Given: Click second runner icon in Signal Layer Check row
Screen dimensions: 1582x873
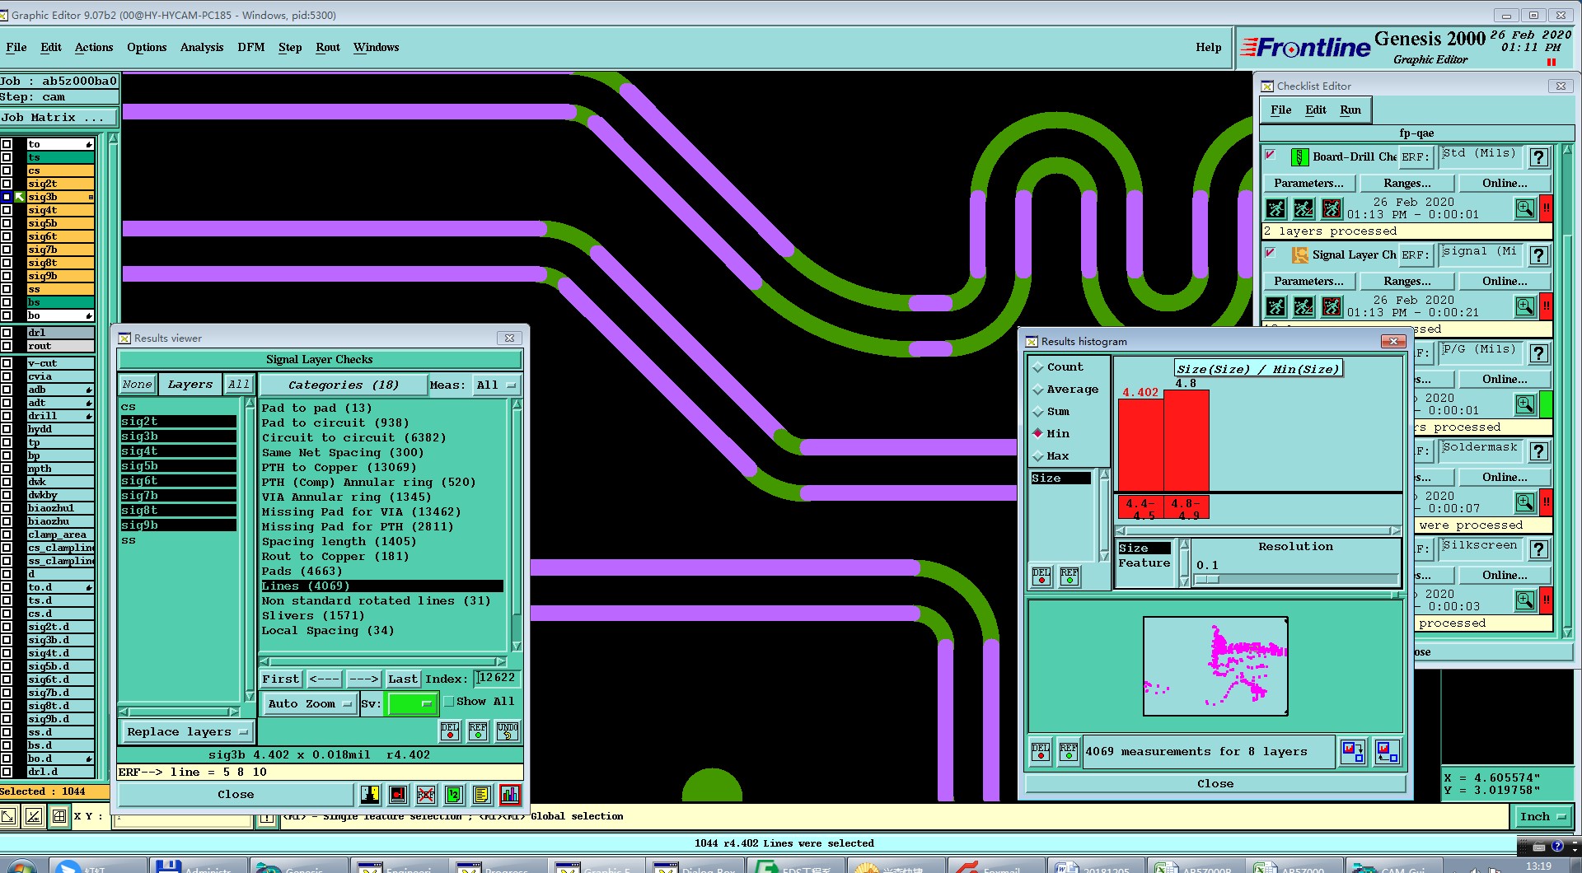Looking at the screenshot, I should [x=1304, y=306].
